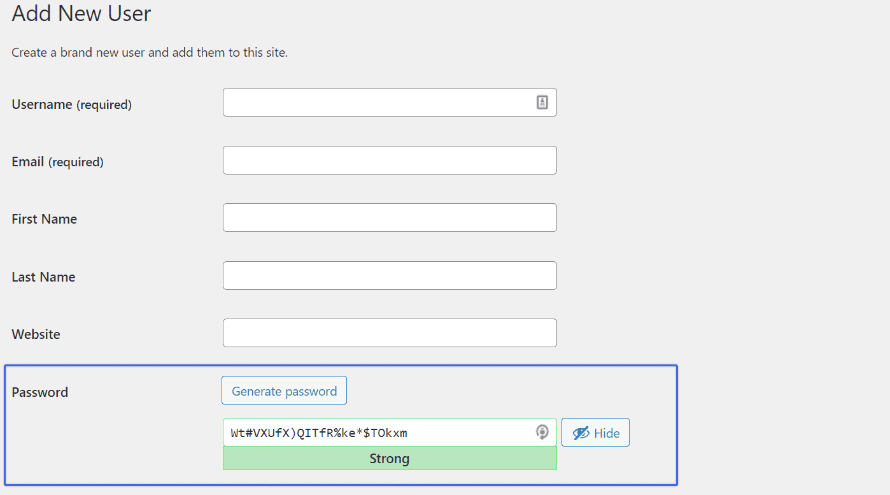Click the padlock icon inside the password field
The width and height of the screenshot is (890, 495).
pyautogui.click(x=542, y=432)
